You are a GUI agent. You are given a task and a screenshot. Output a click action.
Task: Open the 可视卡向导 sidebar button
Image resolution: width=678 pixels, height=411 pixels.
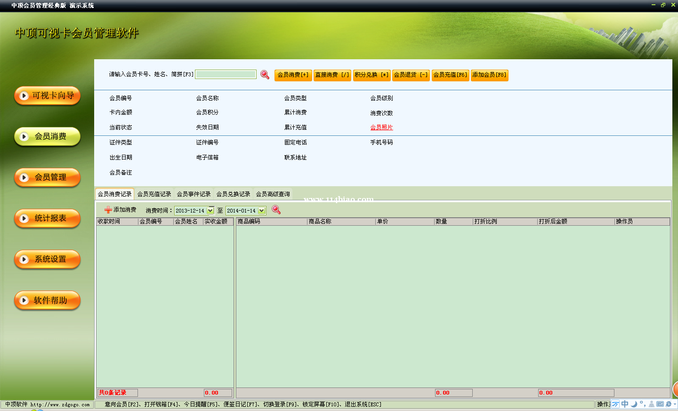pos(48,95)
